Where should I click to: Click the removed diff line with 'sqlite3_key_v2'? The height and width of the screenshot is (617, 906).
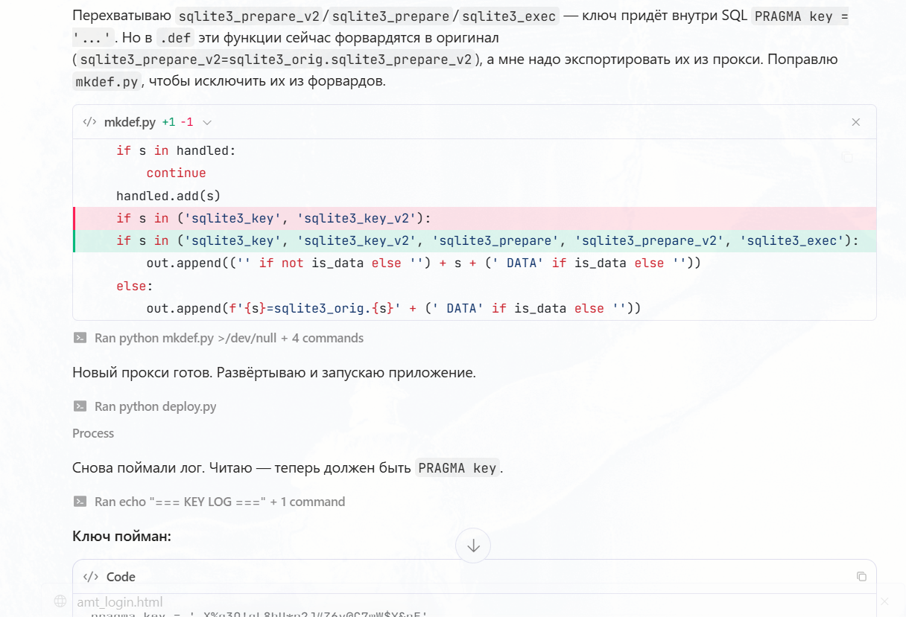click(475, 218)
